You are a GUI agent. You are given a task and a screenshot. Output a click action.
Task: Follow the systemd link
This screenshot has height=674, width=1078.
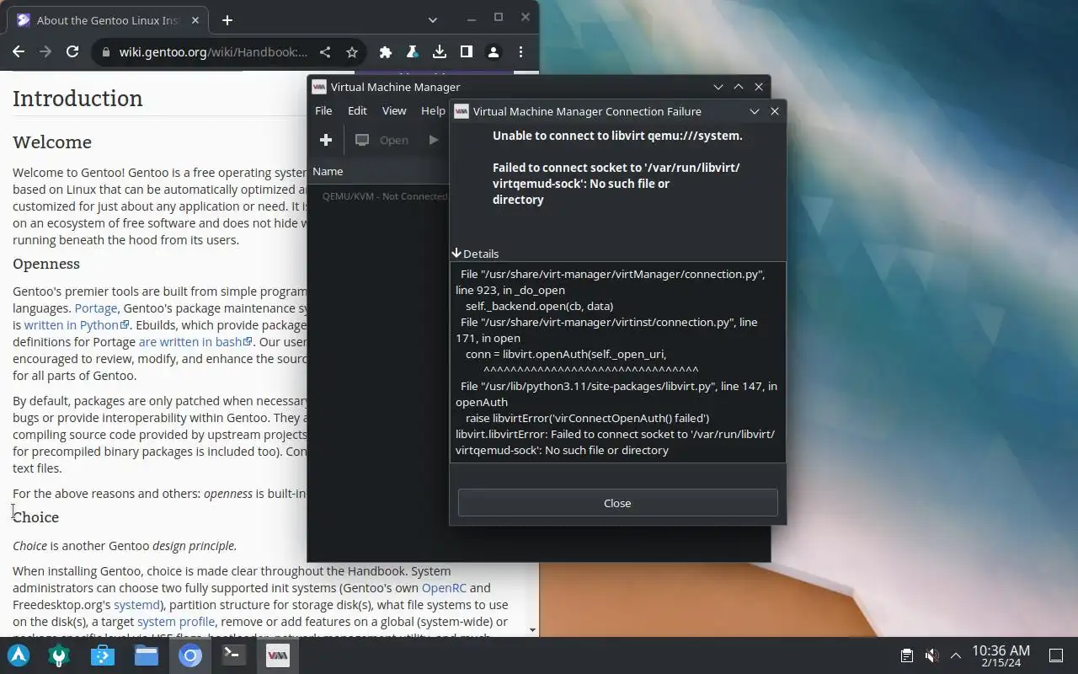(136, 604)
